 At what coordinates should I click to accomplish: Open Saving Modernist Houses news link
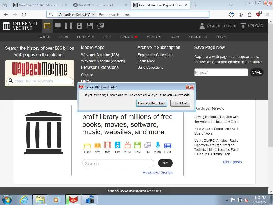click(x=216, y=119)
